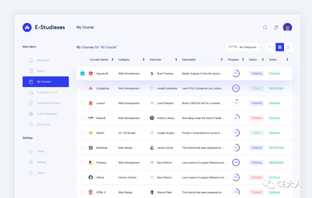Check the NodeJS row checkbox
This screenshot has width=312, height=198.
tap(83, 118)
